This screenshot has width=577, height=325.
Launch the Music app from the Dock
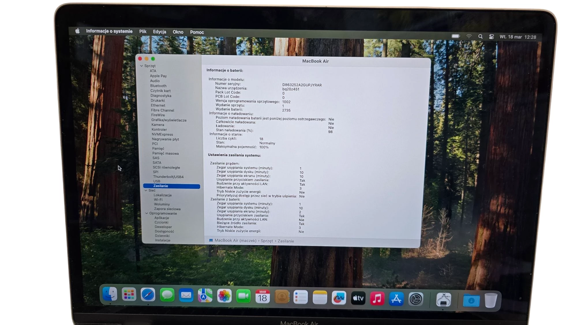point(377,297)
